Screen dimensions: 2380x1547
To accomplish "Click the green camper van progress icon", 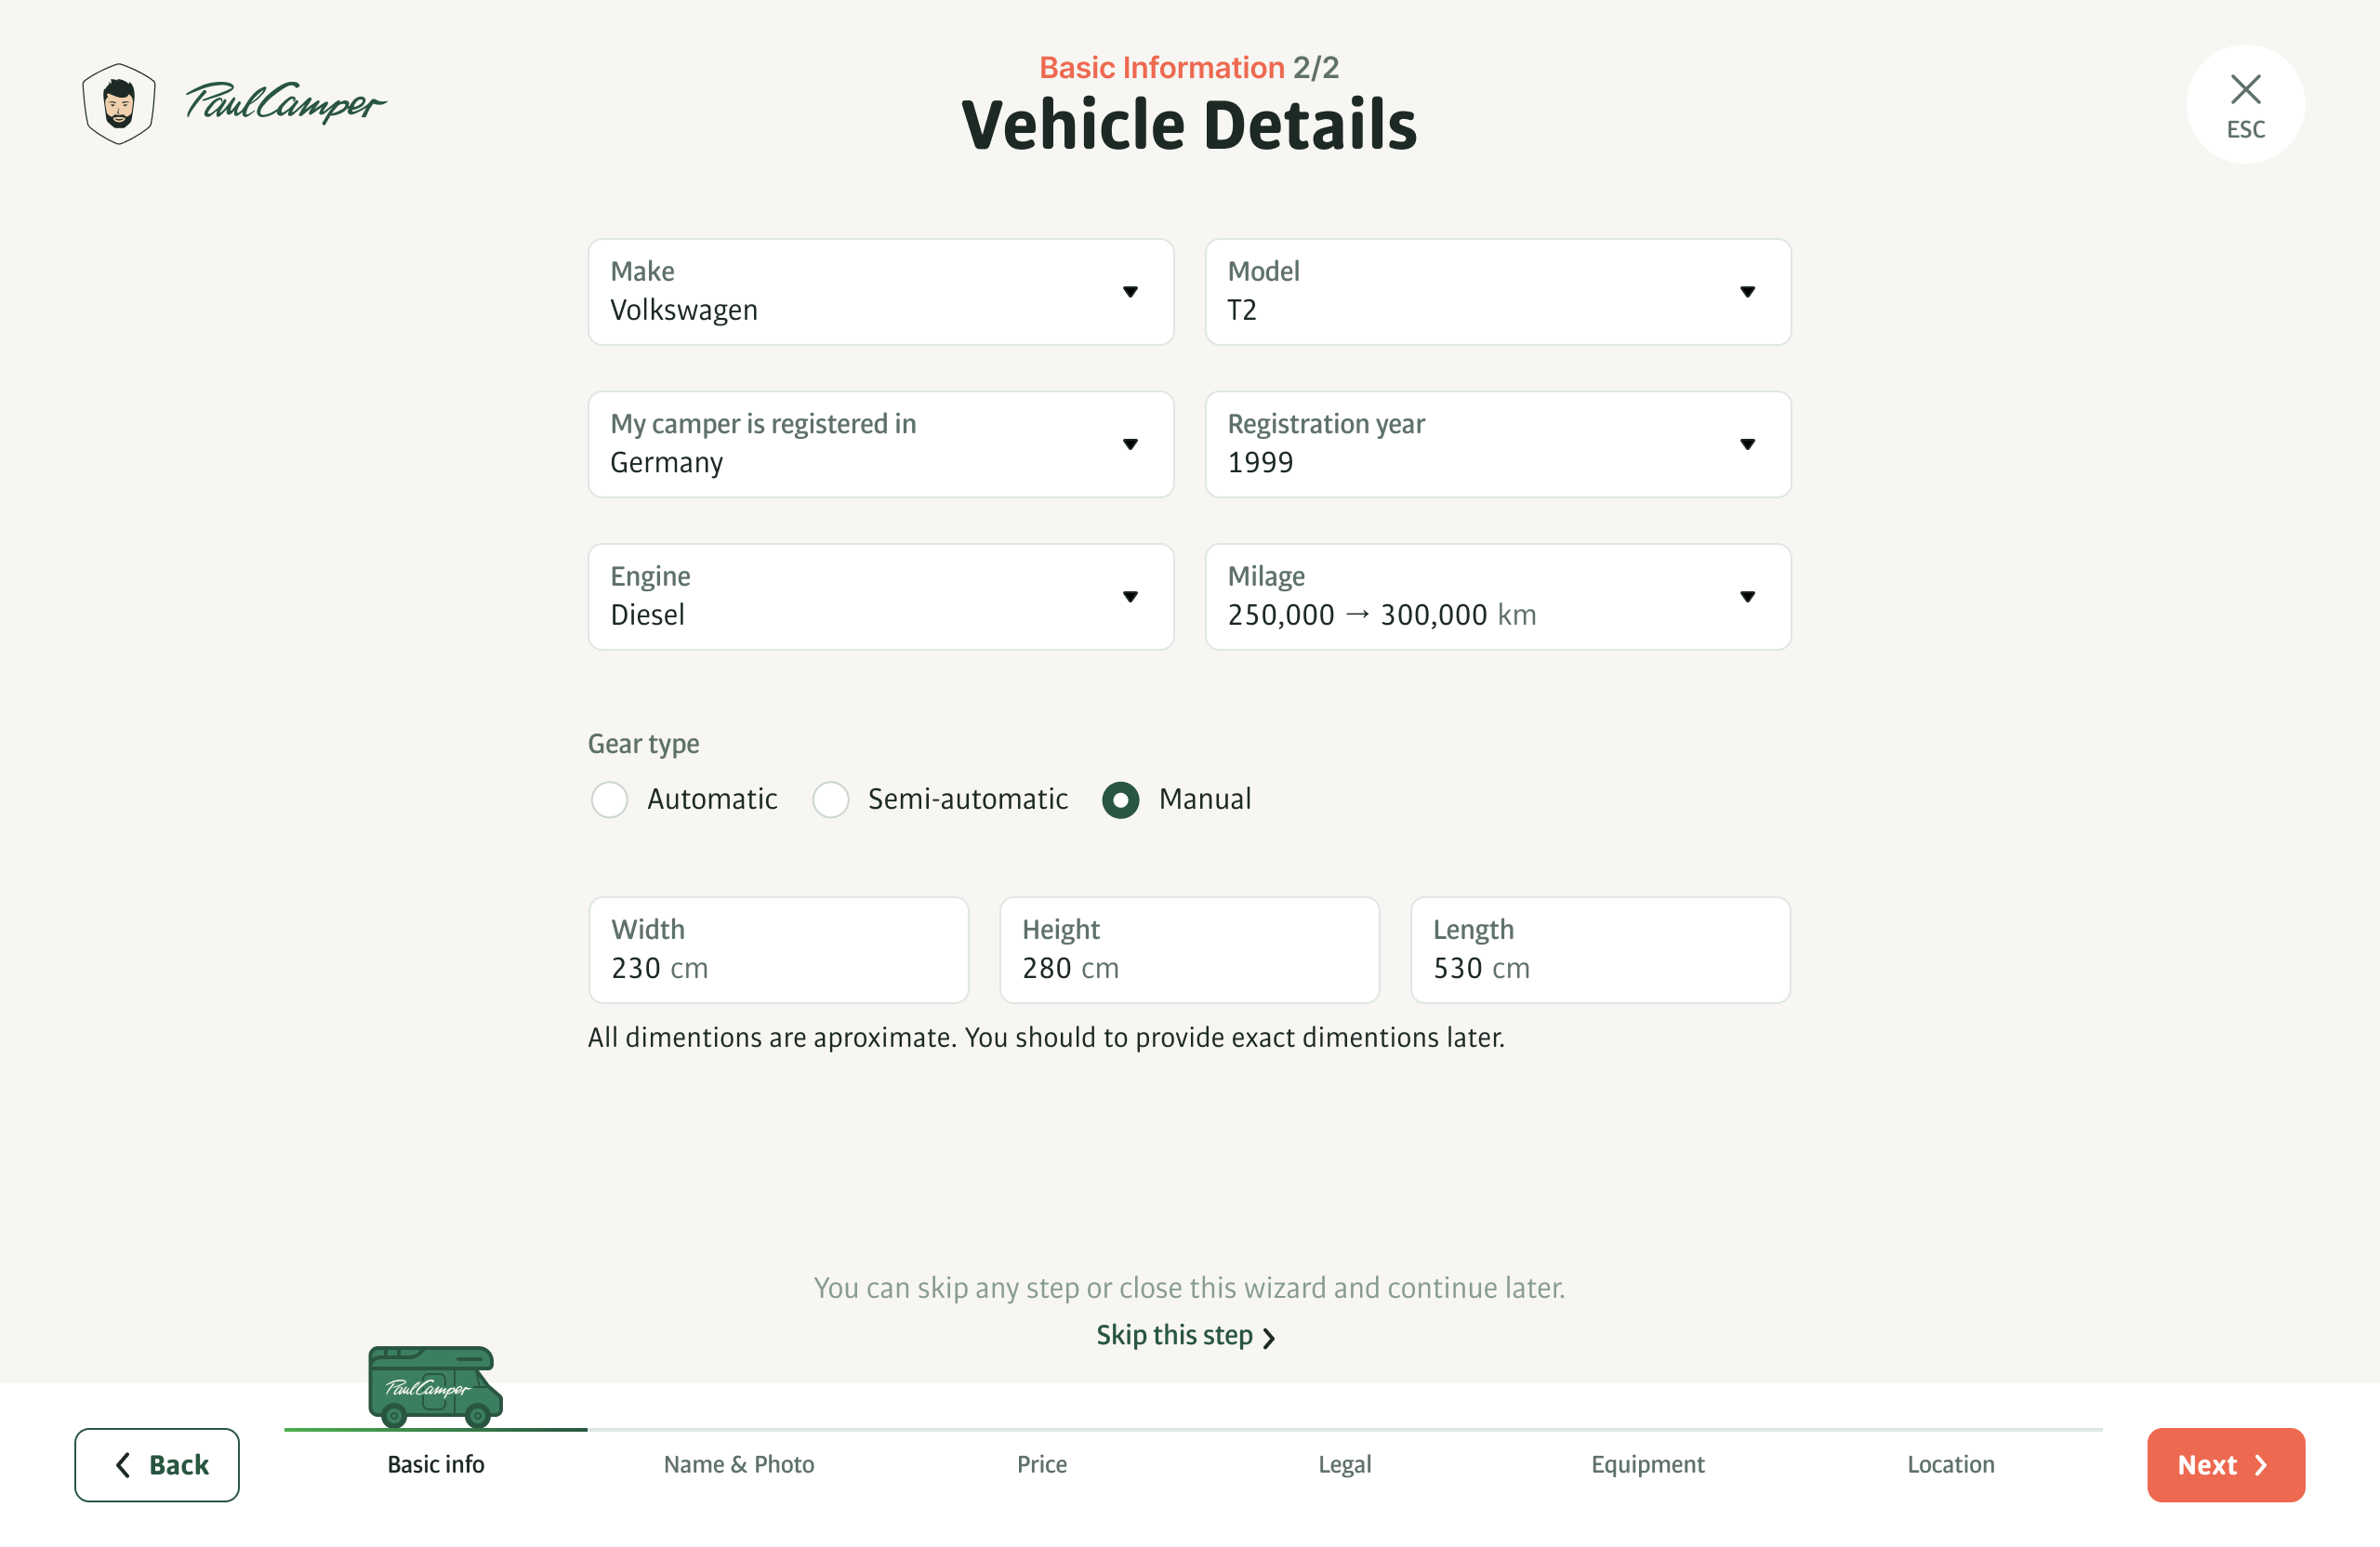I will [435, 1386].
